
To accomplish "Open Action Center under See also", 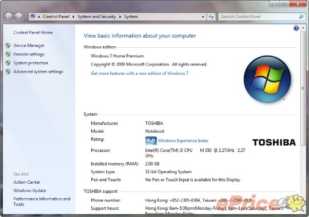I will (27, 182).
